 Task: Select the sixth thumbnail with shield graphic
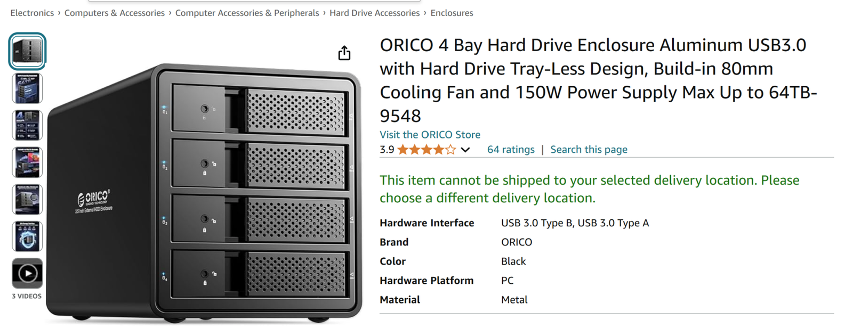point(27,236)
